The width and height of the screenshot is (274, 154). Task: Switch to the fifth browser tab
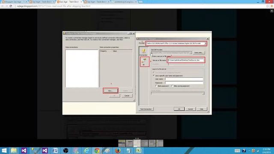pos(125,2)
